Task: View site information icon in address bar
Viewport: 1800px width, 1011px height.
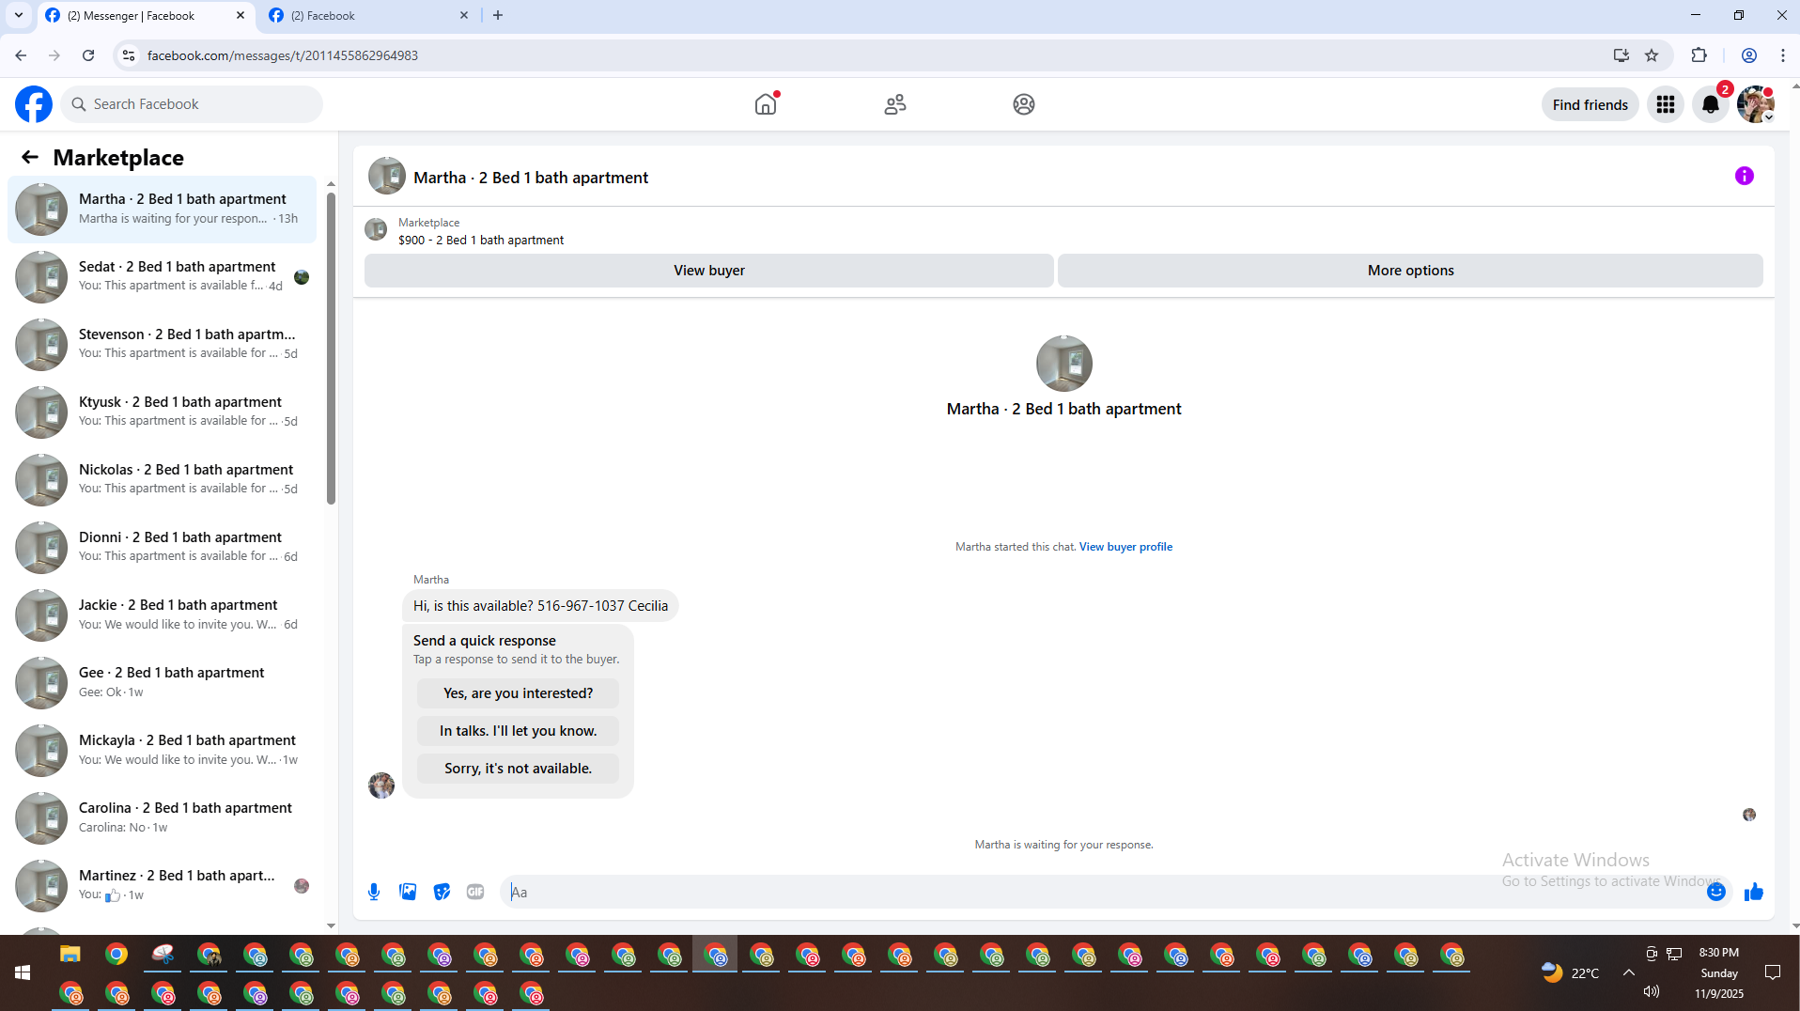Action: (129, 55)
